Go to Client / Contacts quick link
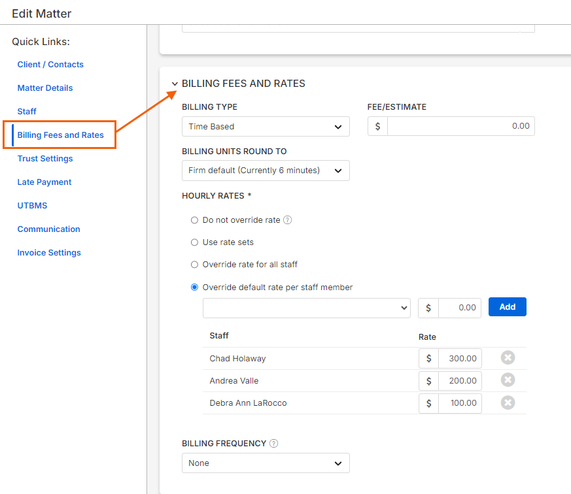Image resolution: width=571 pixels, height=494 pixels. pyautogui.click(x=50, y=65)
